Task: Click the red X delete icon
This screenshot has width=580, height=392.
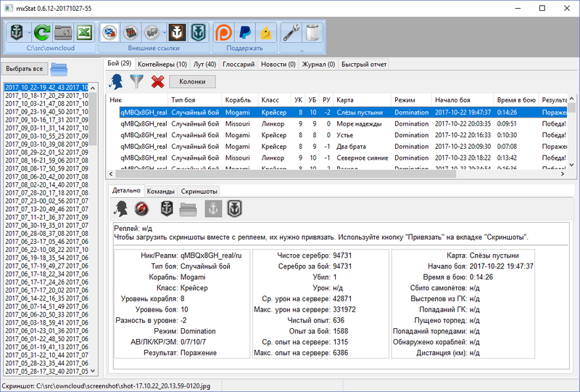Action: click(x=157, y=81)
